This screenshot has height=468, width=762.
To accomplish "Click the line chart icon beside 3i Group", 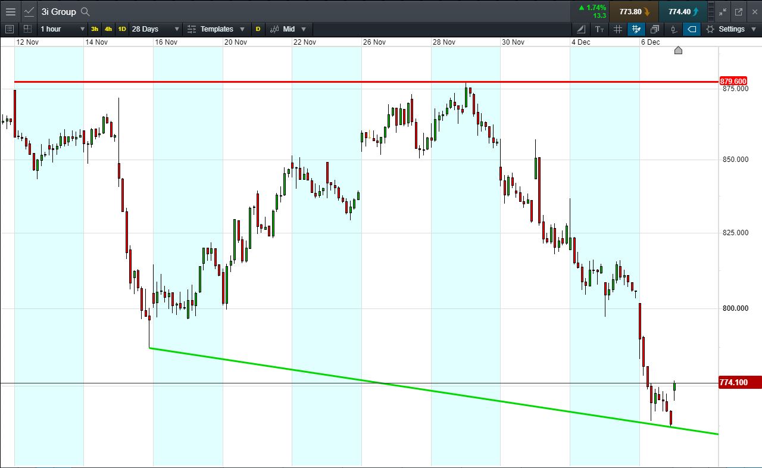I will click(29, 11).
